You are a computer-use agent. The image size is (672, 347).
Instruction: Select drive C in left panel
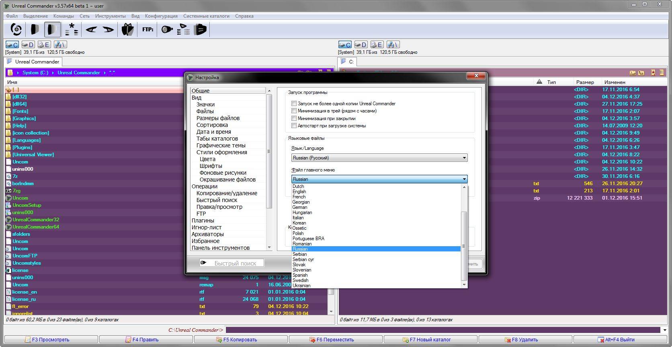point(12,45)
